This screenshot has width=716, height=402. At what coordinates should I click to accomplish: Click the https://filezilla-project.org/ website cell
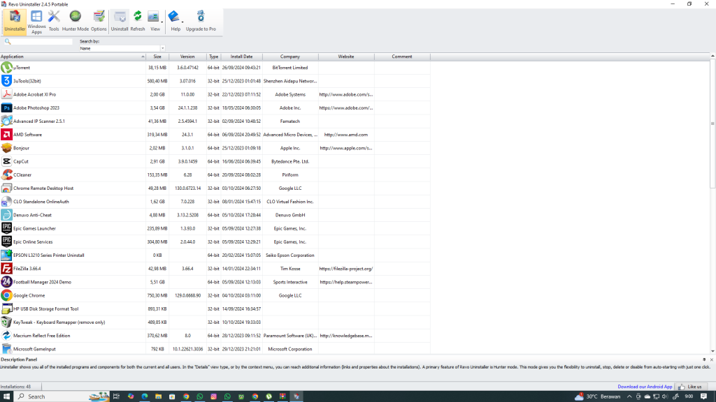346,269
